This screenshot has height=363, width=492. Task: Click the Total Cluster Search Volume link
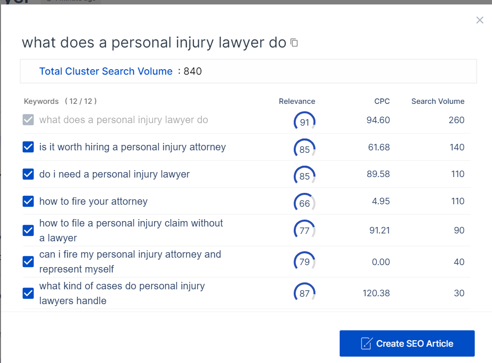(106, 71)
